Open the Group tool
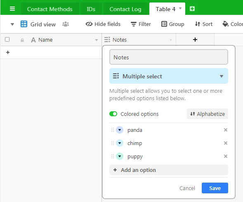Viewport: 243px width, 202px height. 173,24
